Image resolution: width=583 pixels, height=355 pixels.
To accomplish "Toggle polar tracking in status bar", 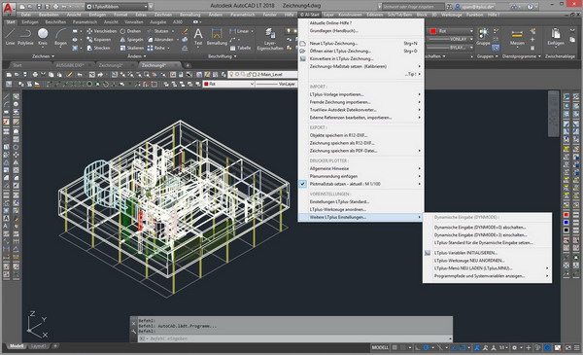I will point(427,347).
